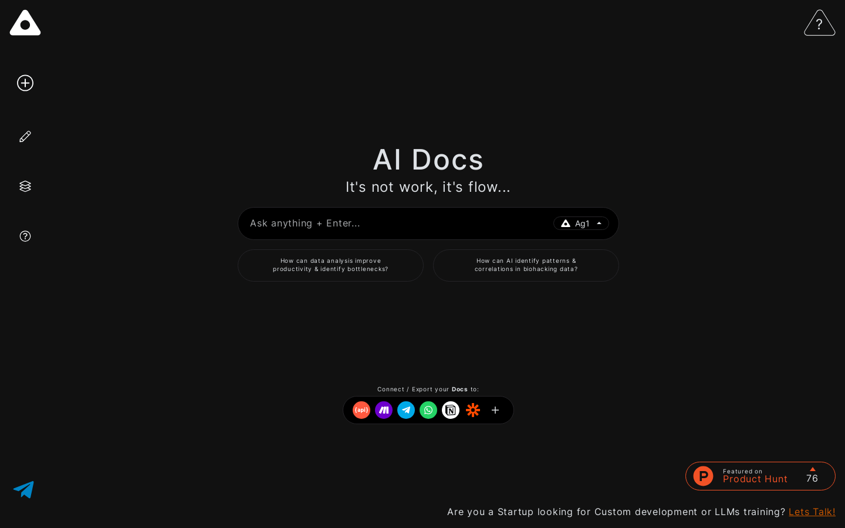Select the biohacking patterns suggestion

click(x=526, y=265)
